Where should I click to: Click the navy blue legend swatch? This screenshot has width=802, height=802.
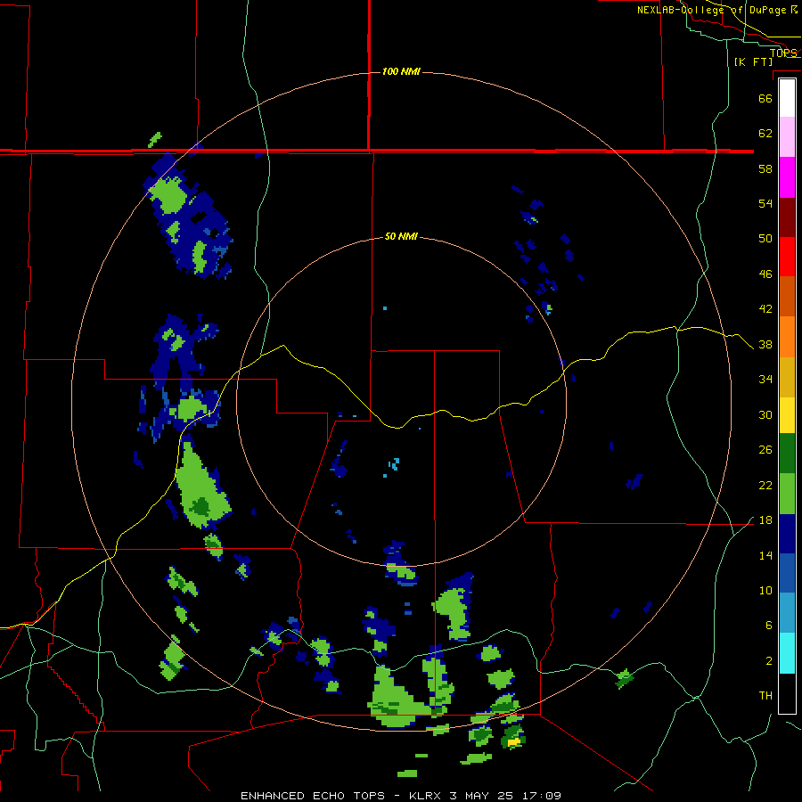click(x=787, y=534)
